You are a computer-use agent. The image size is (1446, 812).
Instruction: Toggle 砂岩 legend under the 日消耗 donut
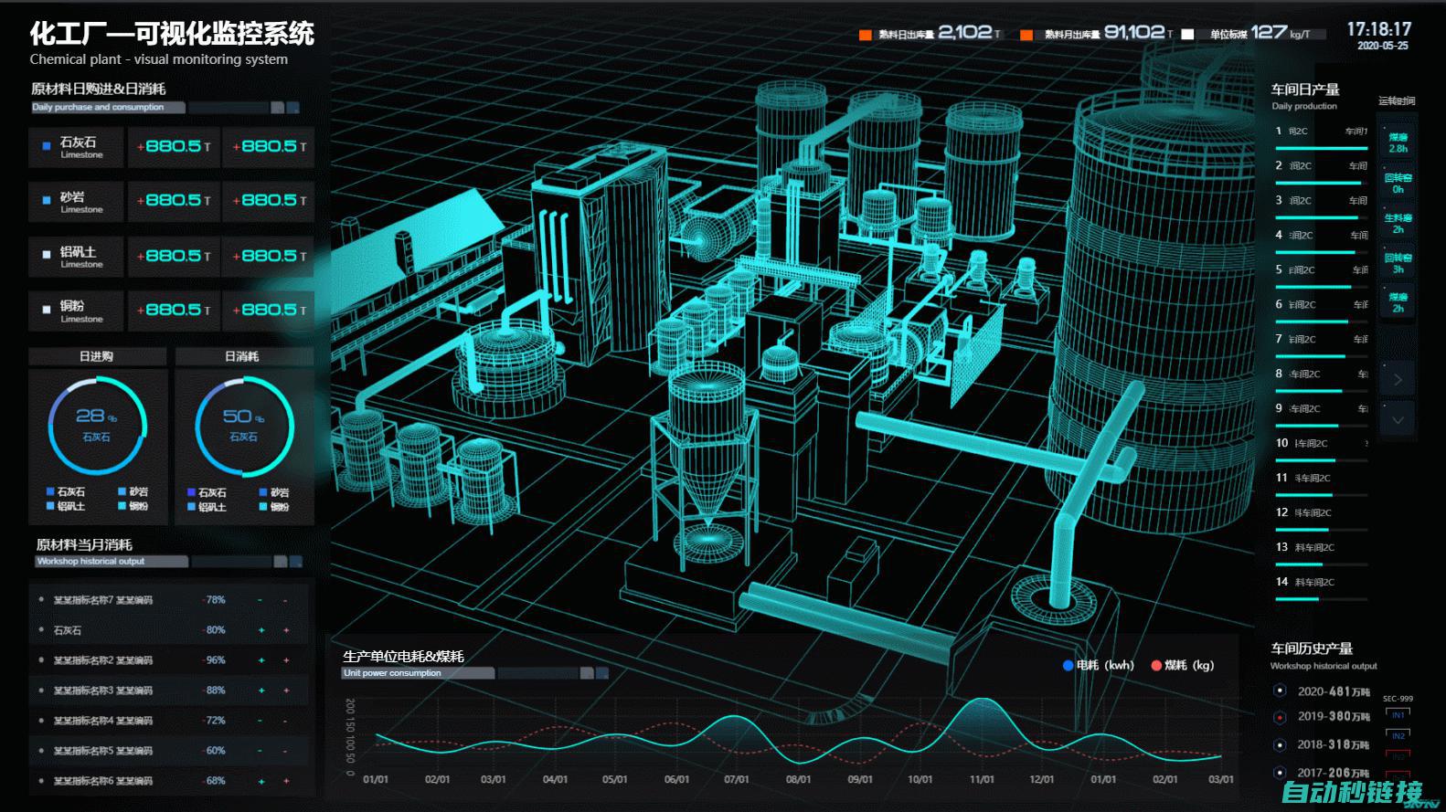pyautogui.click(x=274, y=492)
